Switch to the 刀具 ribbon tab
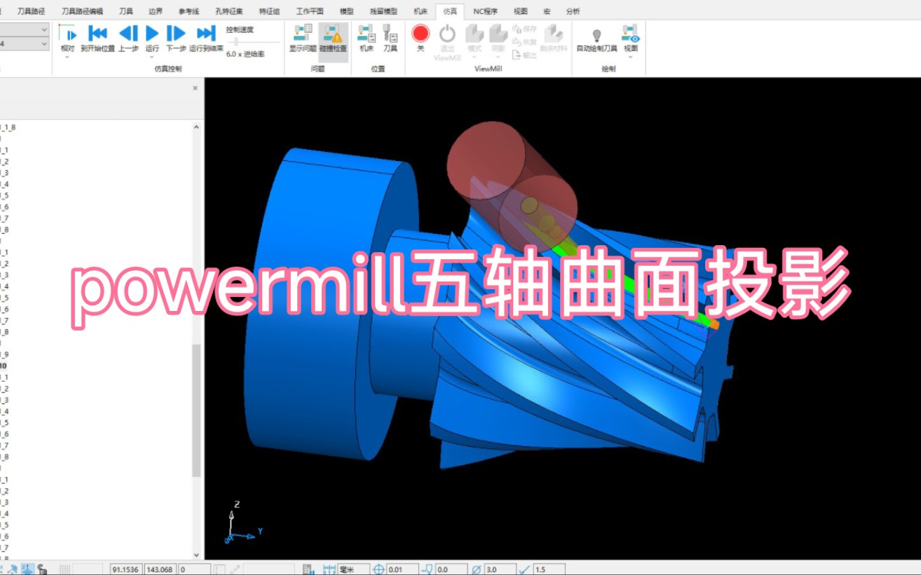The image size is (921, 575). tap(126, 11)
